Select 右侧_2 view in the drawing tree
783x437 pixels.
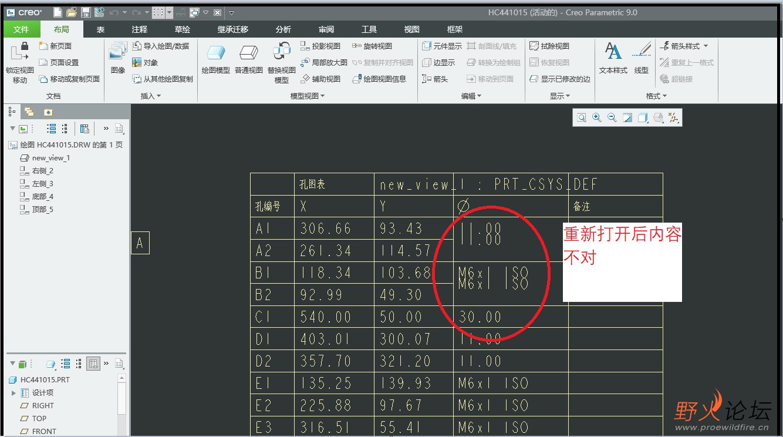36,171
